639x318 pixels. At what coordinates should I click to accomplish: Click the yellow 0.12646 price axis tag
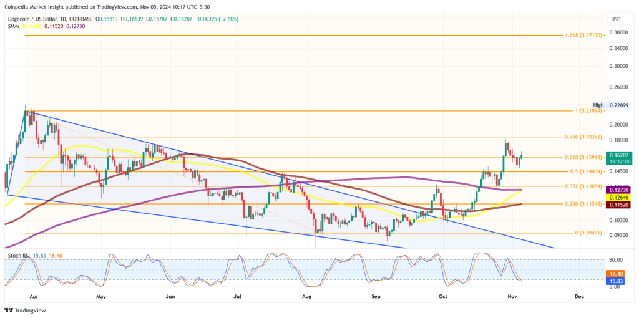click(x=619, y=197)
